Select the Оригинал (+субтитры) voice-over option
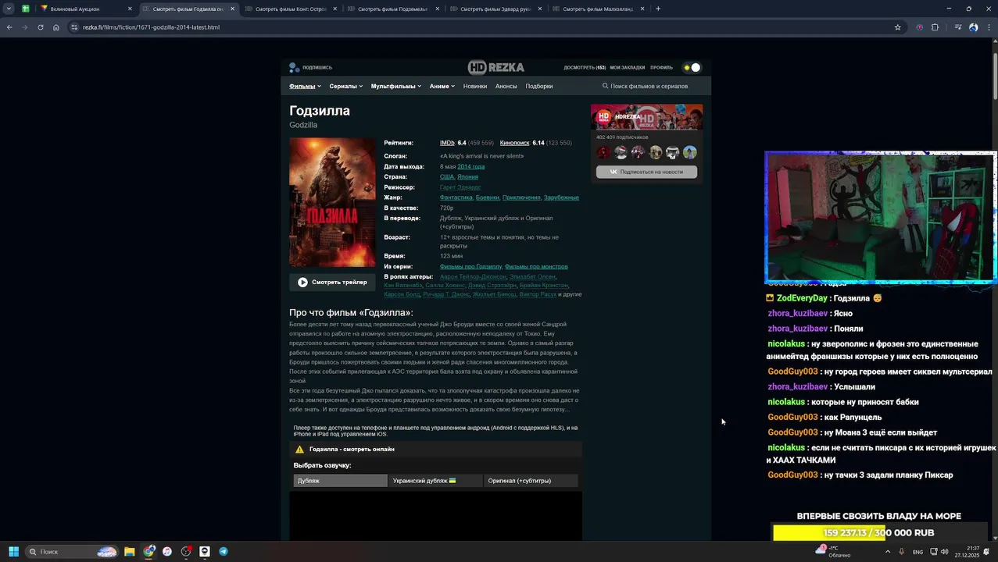This screenshot has width=998, height=562. click(x=531, y=481)
